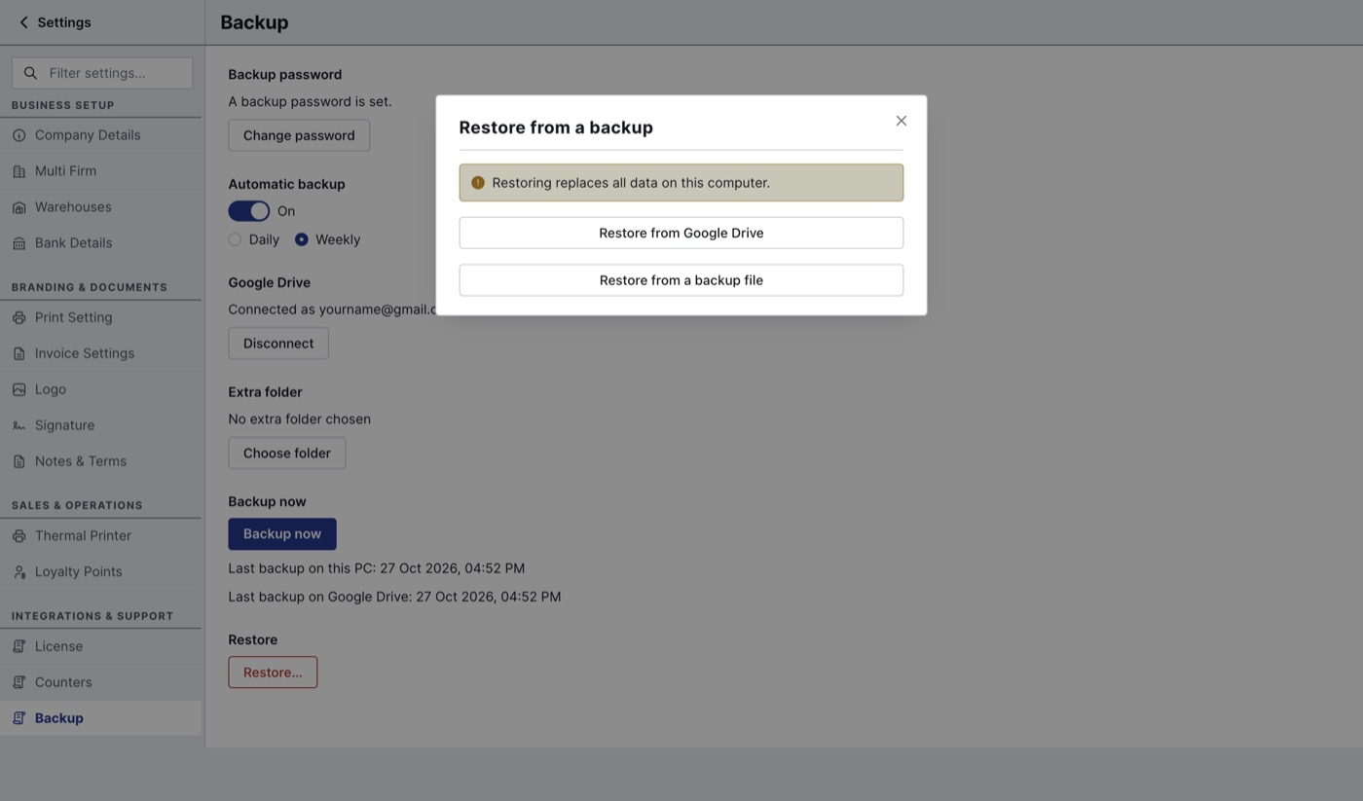Click the Notes & Terms icon
Screen dimensions: 1363x801
(18, 461)
